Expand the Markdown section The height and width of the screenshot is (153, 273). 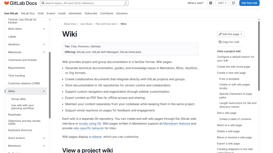tap(44, 146)
